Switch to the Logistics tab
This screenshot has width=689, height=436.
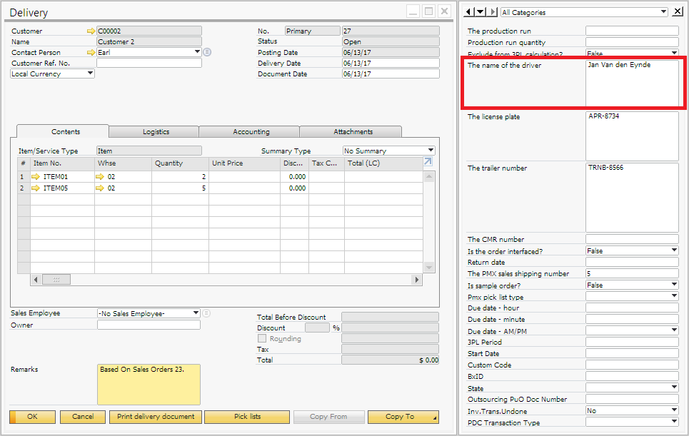coord(156,132)
